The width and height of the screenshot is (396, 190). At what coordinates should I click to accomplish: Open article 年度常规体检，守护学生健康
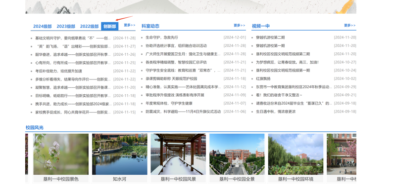(169, 104)
